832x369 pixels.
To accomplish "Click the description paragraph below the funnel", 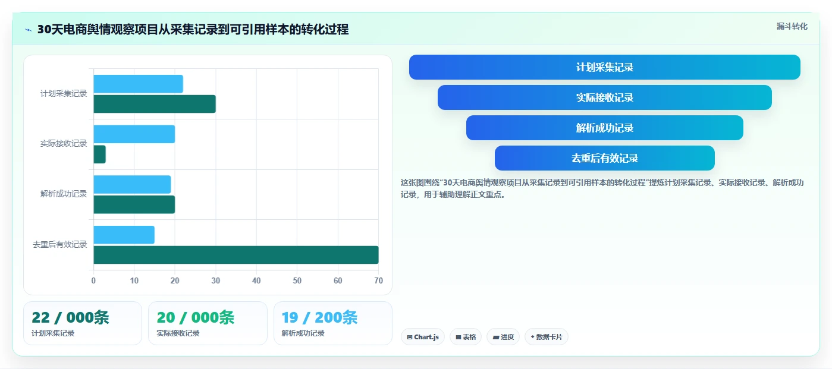I will tap(602, 188).
